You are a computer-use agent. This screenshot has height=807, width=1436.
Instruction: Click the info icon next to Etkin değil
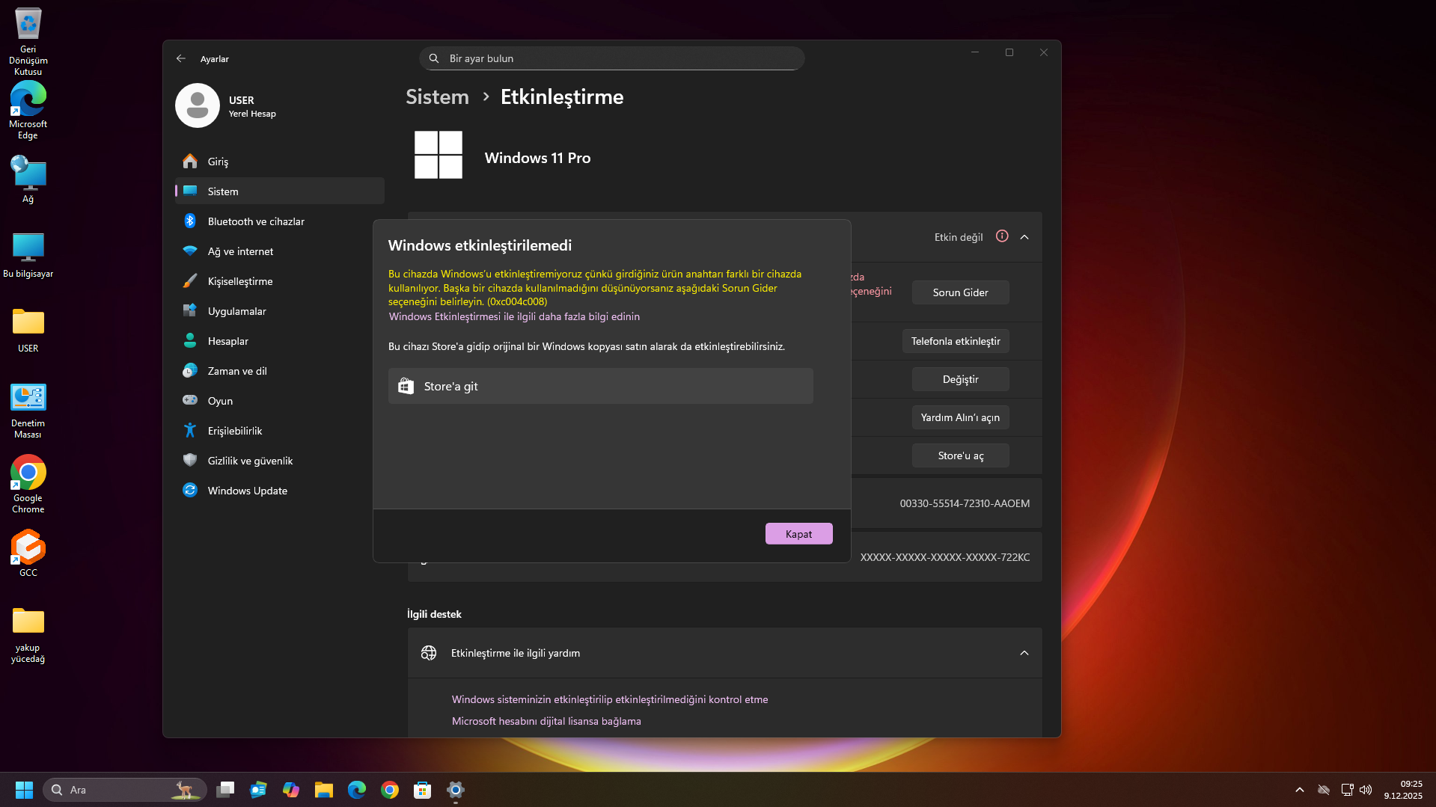(x=1002, y=236)
